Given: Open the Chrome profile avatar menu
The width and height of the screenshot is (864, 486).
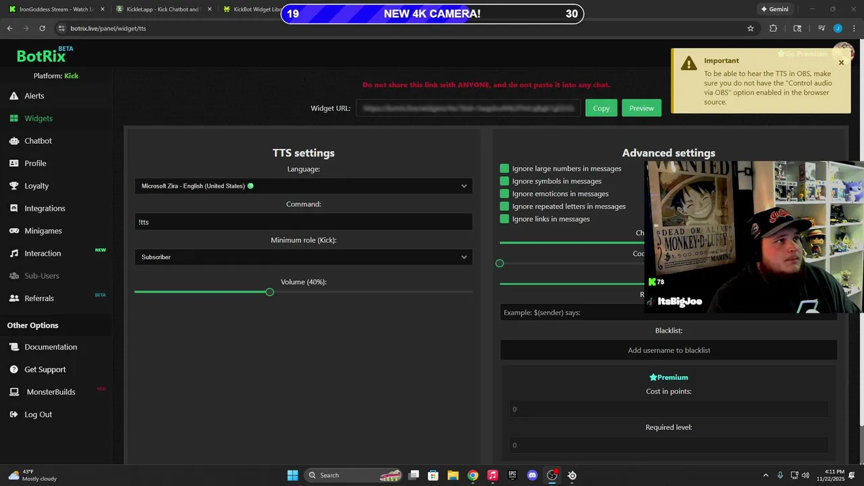Looking at the screenshot, I should point(838,28).
